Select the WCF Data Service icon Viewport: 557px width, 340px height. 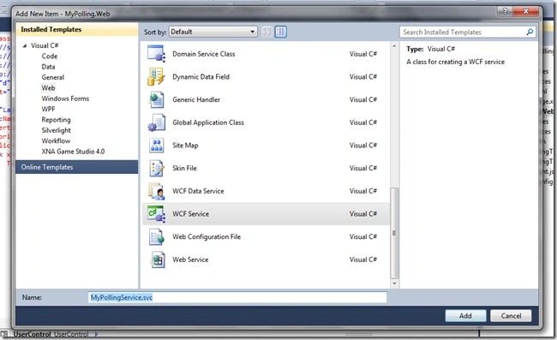coord(156,191)
